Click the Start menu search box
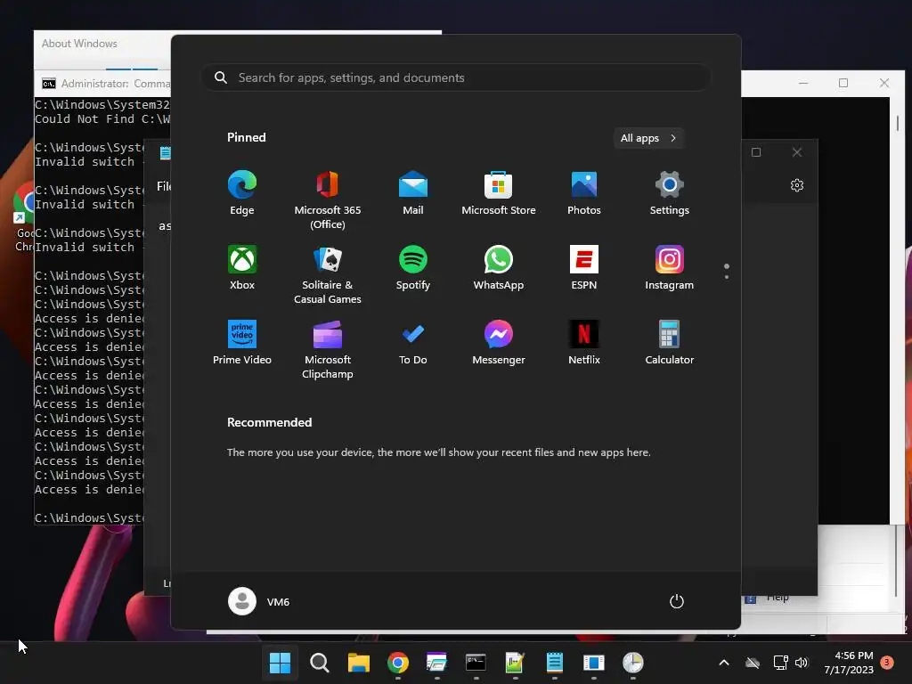Image resolution: width=912 pixels, height=684 pixels. pyautogui.click(x=457, y=78)
